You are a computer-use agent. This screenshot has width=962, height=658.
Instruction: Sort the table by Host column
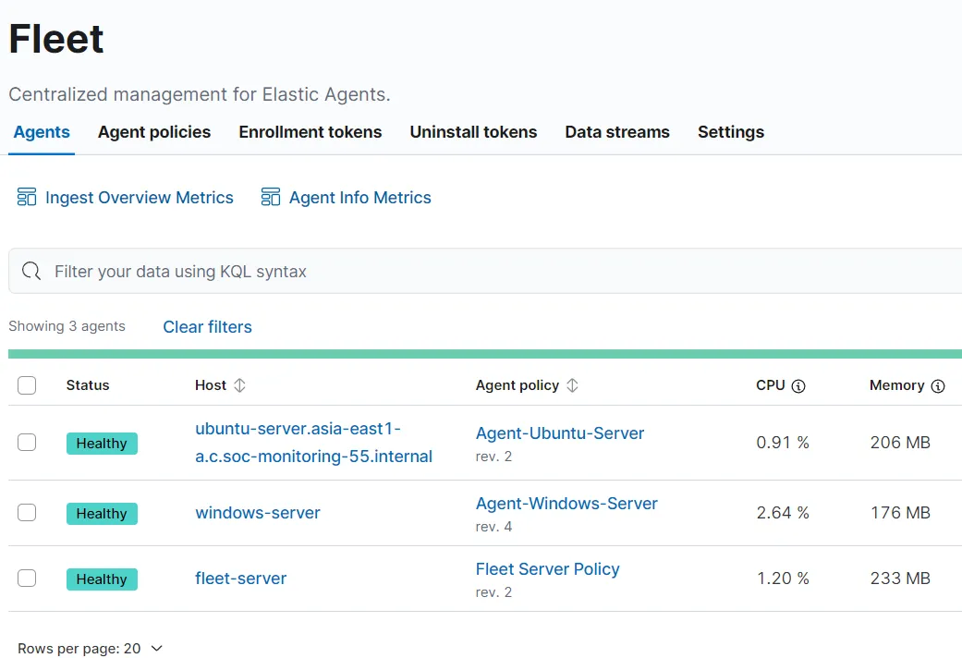tap(237, 385)
